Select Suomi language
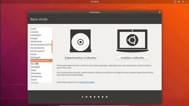This screenshot has height=106, width=189. pyautogui.click(x=41, y=80)
